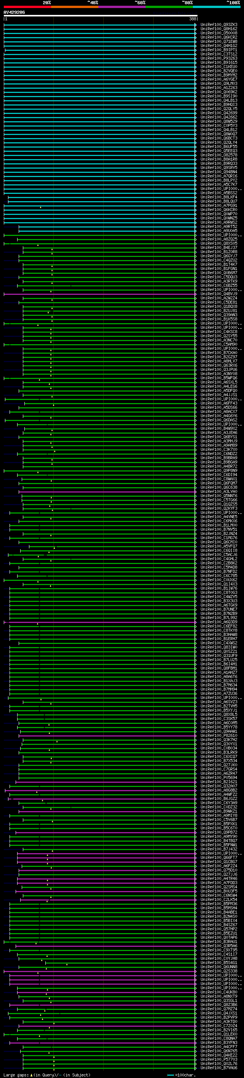244x1078 pixels.
Task: Select label UniRef100_Q42662
Action: [219, 117]
